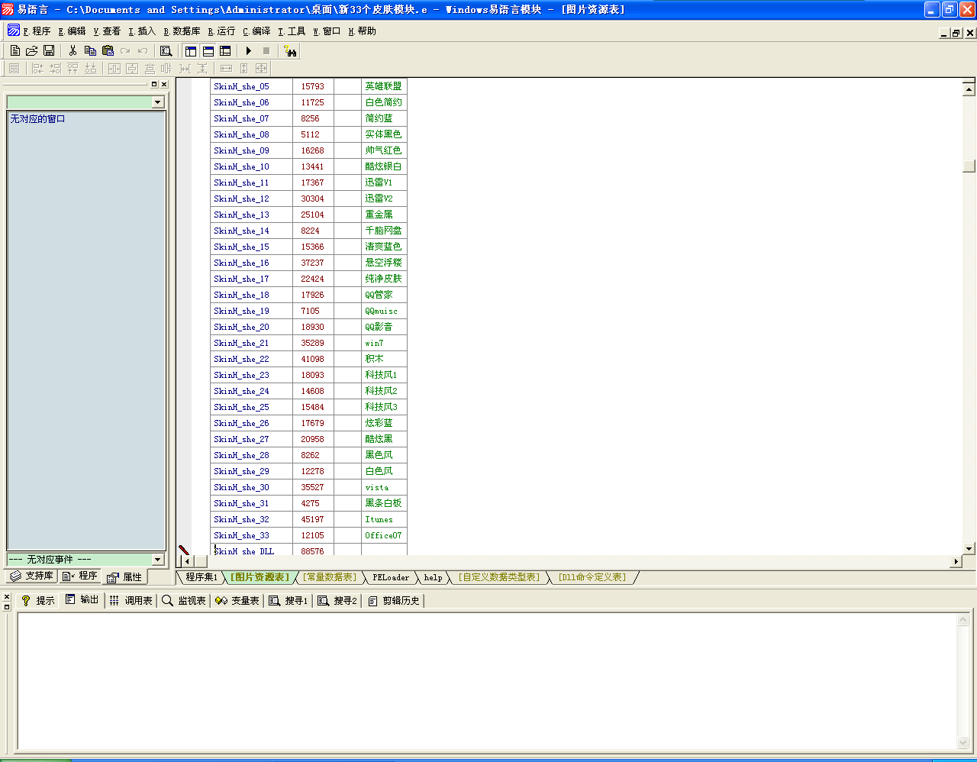
Task: Open the find/search magnifier toolbar icon
Action: pyautogui.click(x=166, y=50)
